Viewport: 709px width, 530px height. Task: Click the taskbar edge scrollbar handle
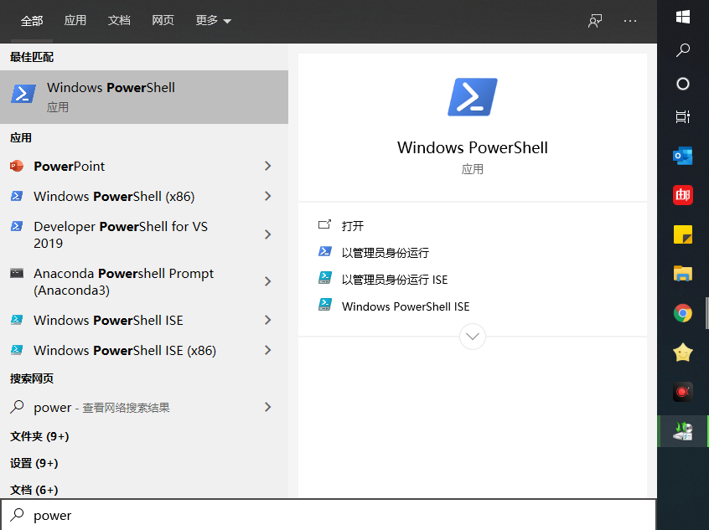pos(706,313)
